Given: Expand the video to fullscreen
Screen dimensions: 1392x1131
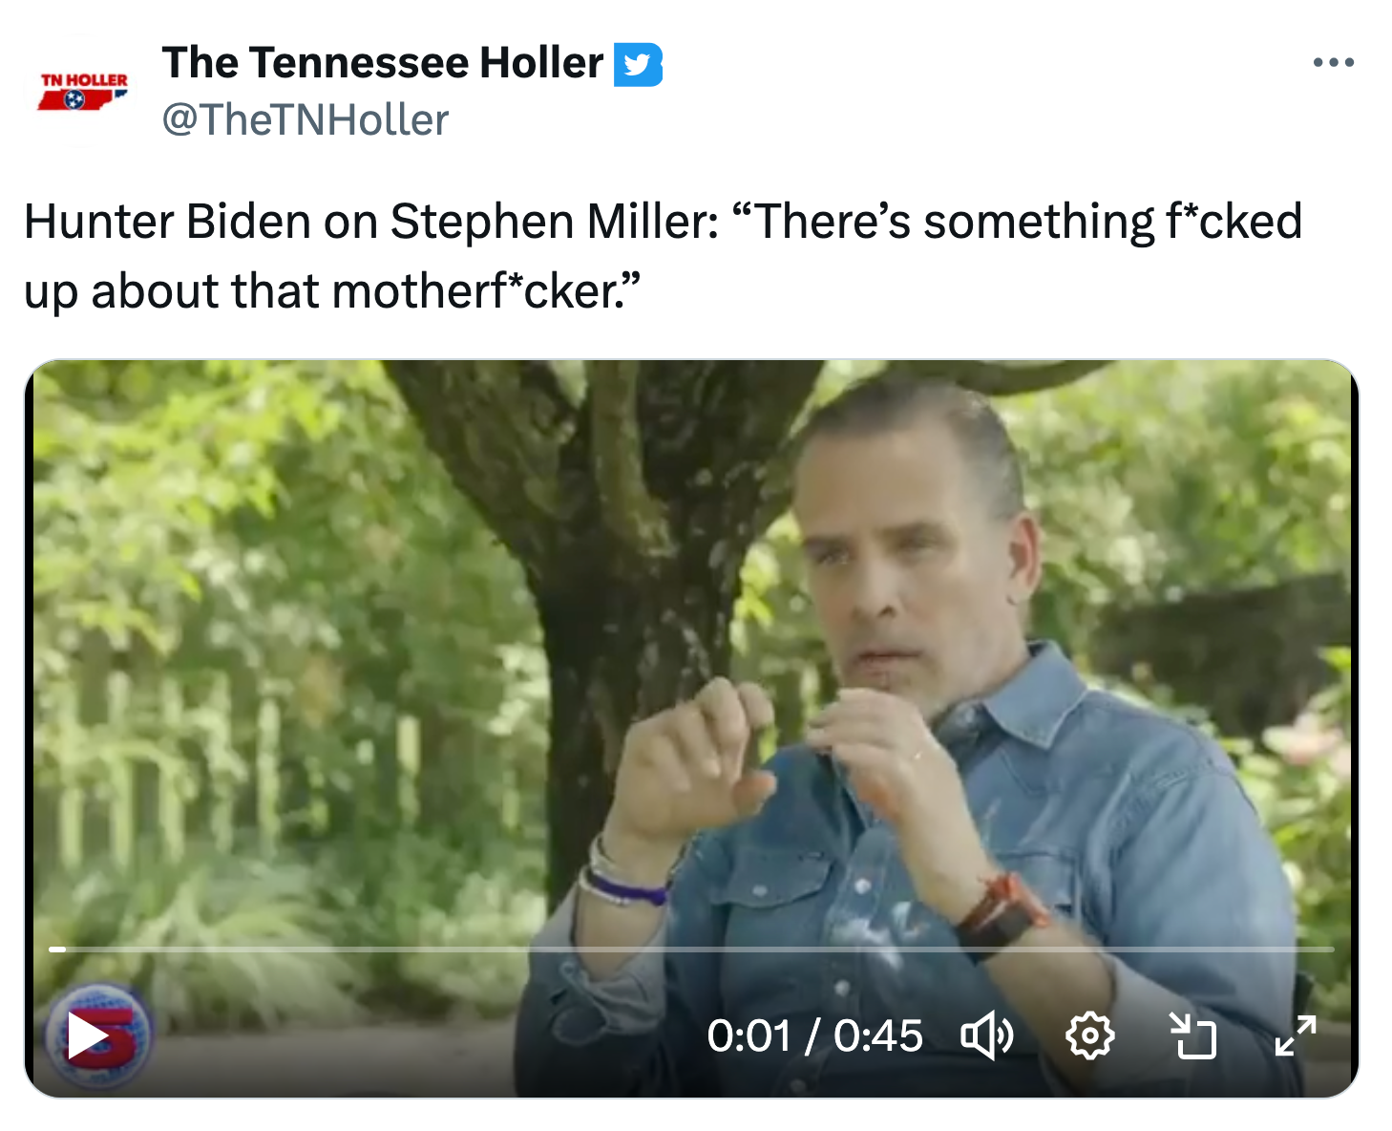Looking at the screenshot, I should [x=1296, y=1035].
